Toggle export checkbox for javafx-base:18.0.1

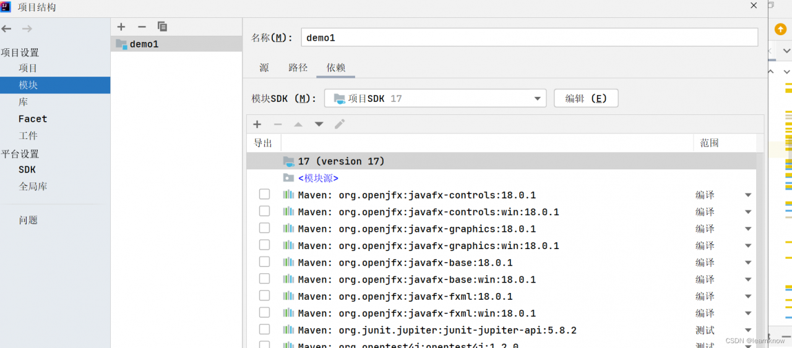point(264,262)
